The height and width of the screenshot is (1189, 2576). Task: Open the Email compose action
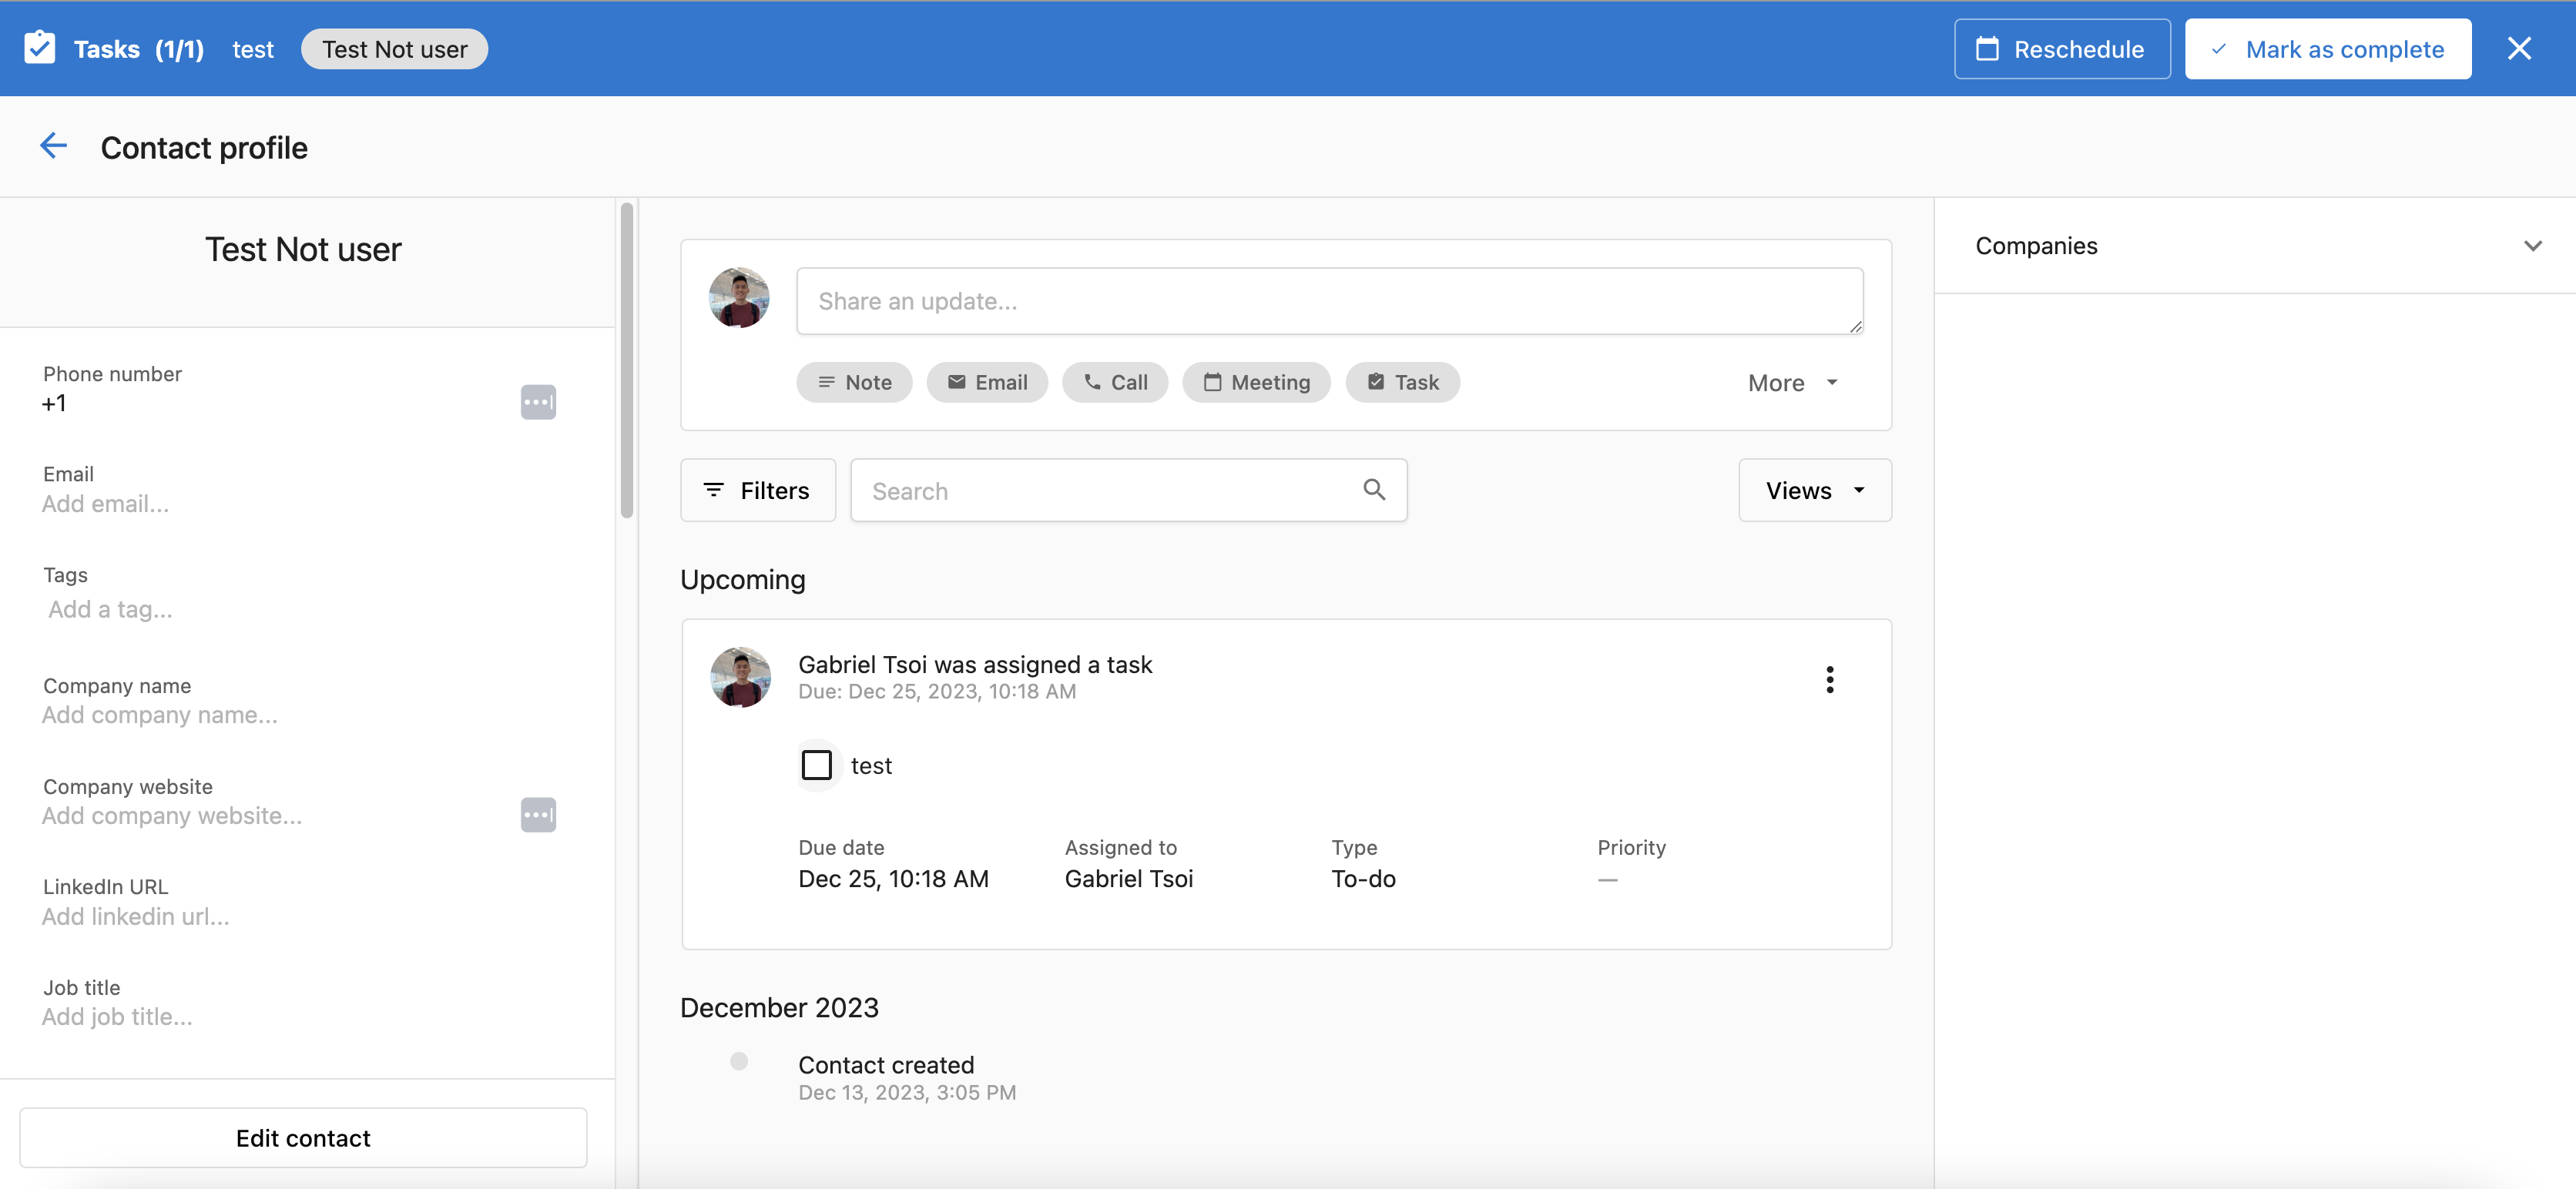pos(987,382)
